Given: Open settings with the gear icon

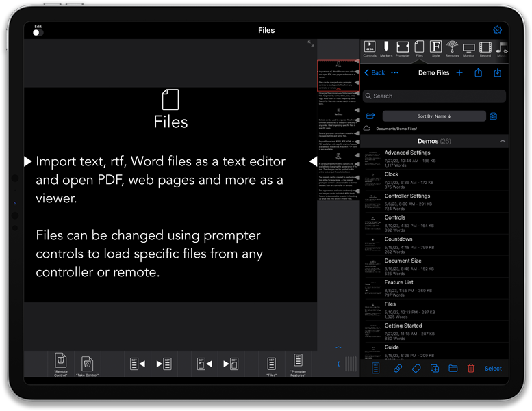Looking at the screenshot, I should coord(497,30).
